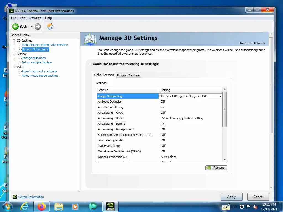Select Manage 3D settings tree item

35,49
